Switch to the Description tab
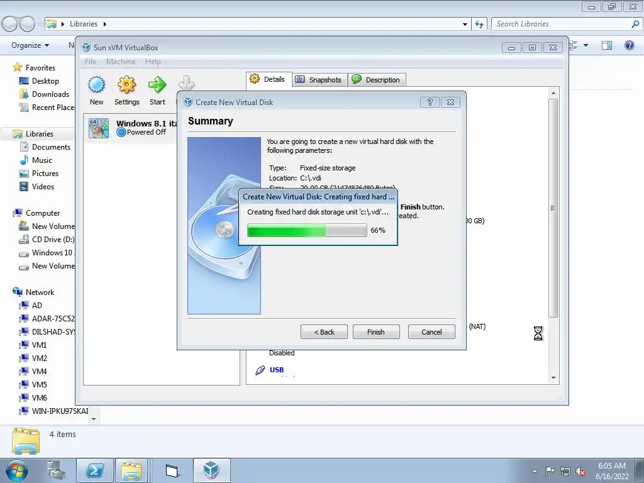 tap(377, 80)
